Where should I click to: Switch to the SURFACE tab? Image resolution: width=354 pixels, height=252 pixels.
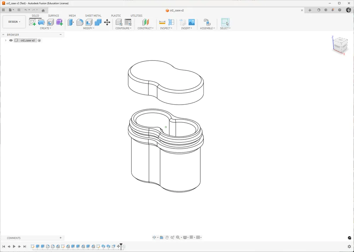point(53,16)
